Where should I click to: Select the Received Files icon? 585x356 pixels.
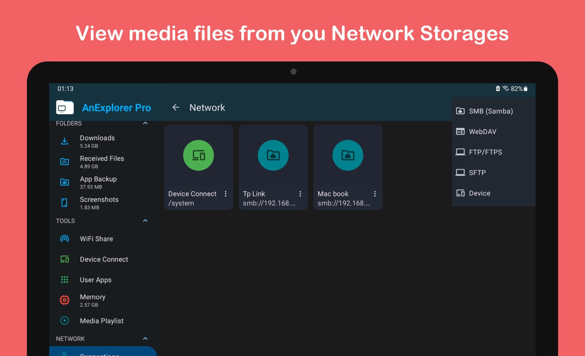[65, 162]
